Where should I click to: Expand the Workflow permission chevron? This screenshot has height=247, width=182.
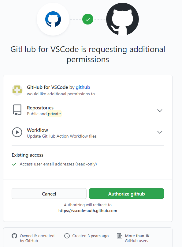pos(160,132)
